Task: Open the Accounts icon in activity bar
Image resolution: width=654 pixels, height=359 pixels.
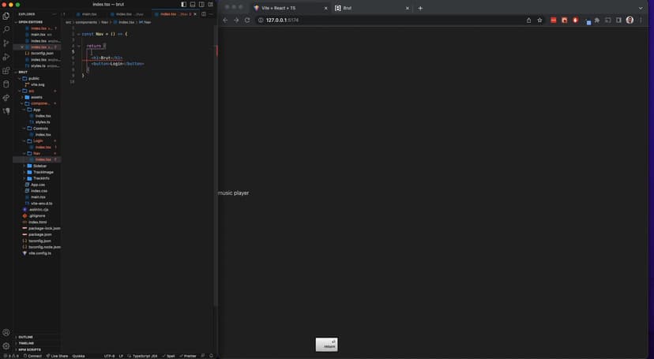Action: point(6,332)
